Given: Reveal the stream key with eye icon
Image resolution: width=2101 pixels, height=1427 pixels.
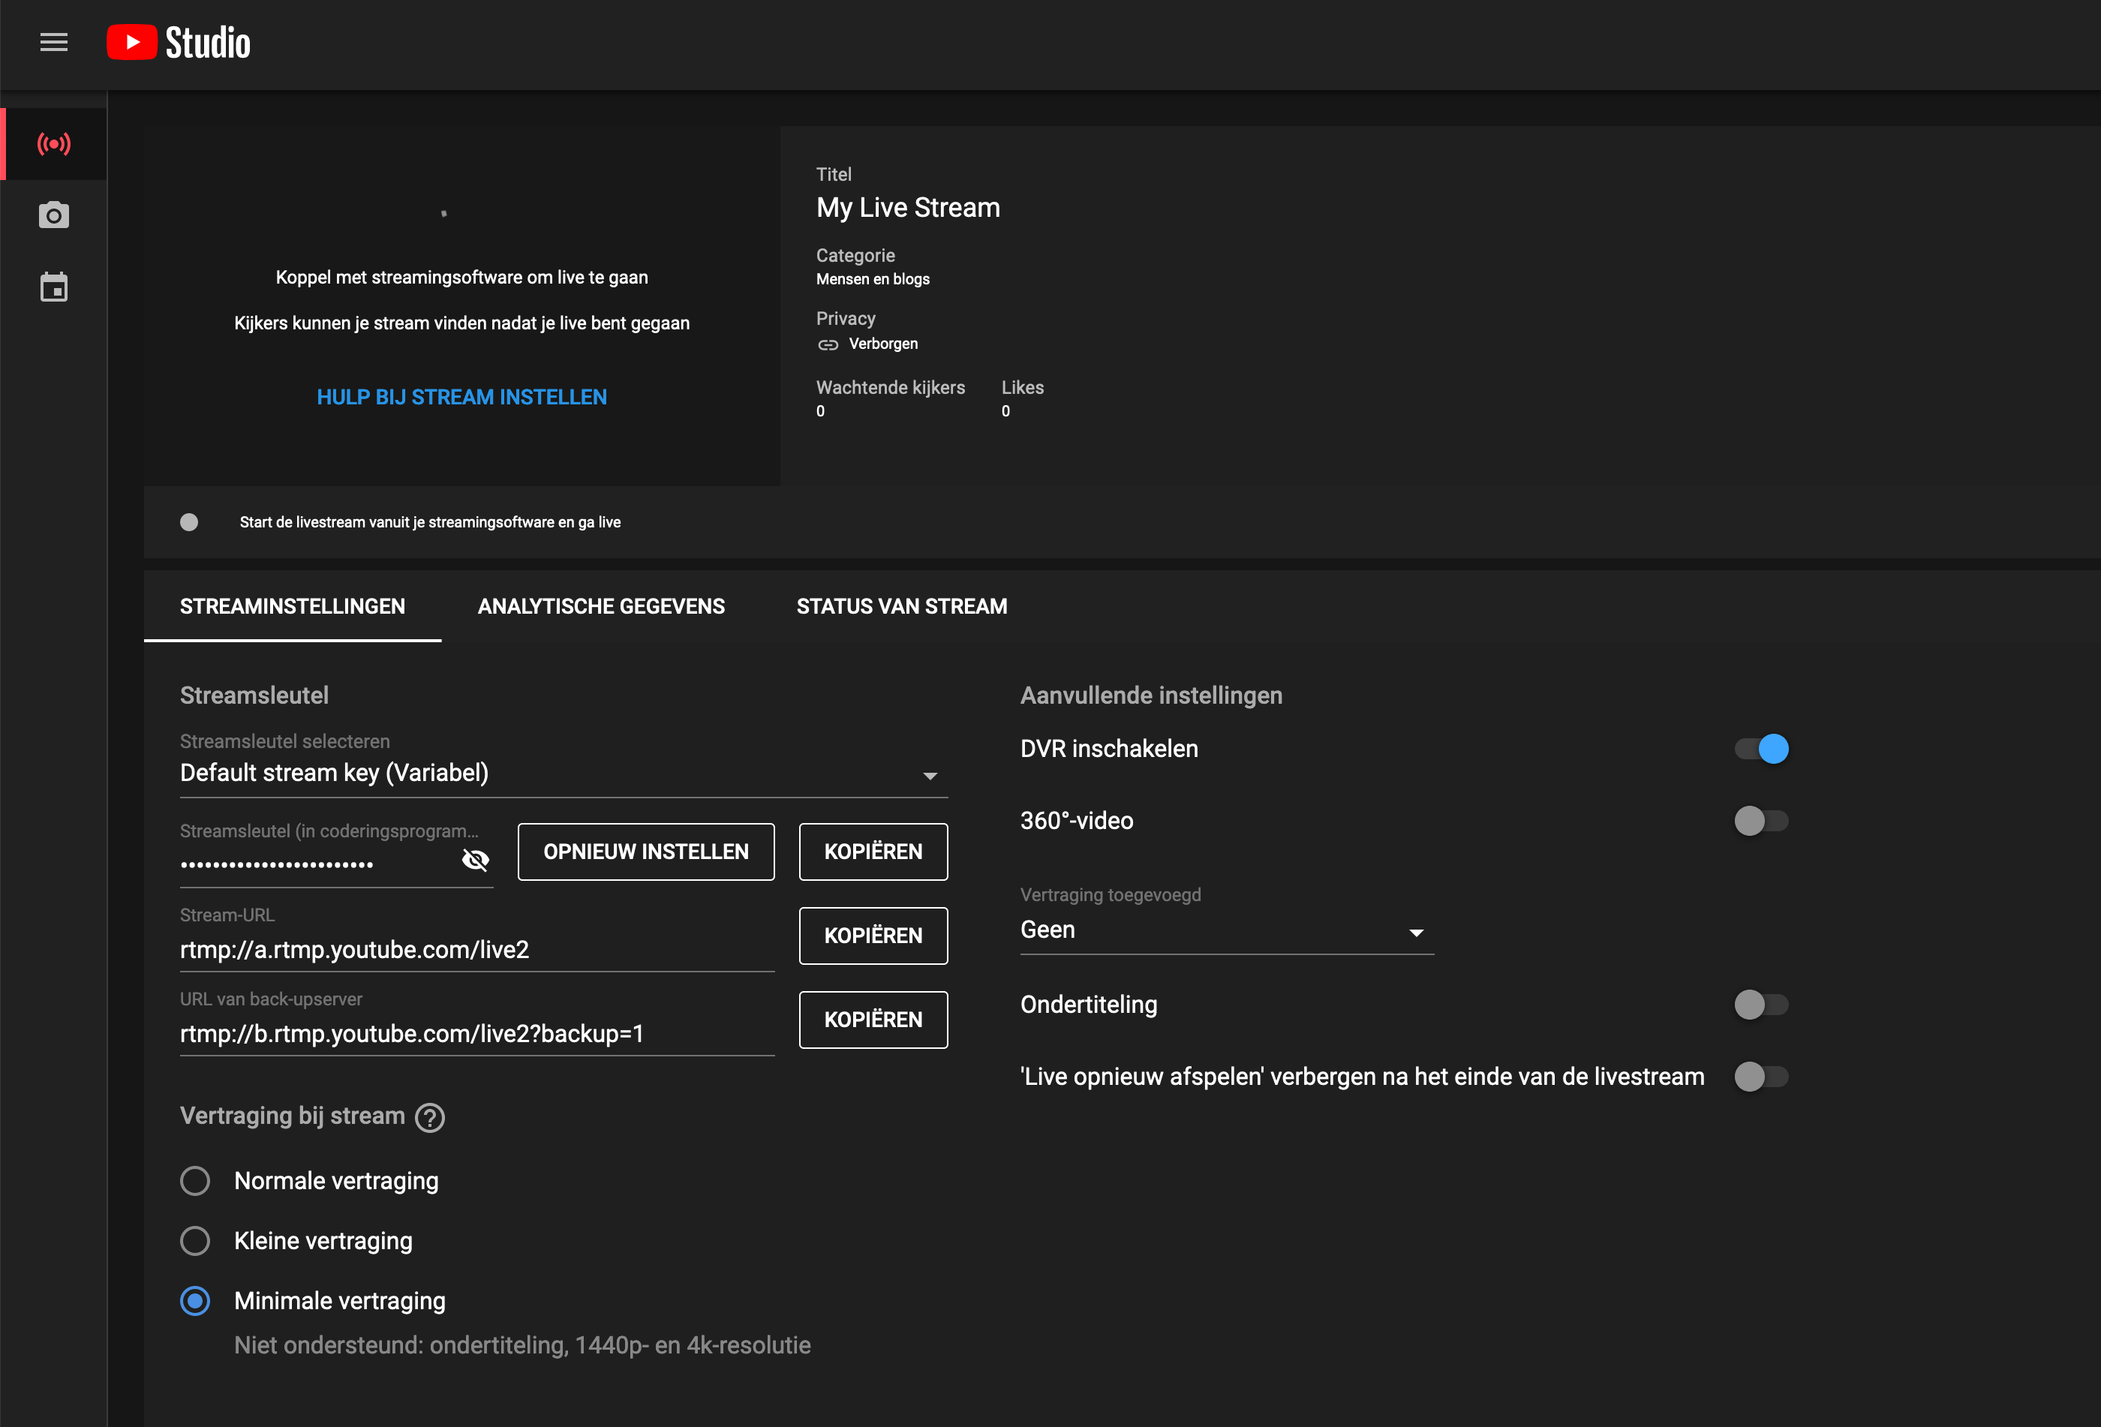Looking at the screenshot, I should click(475, 860).
